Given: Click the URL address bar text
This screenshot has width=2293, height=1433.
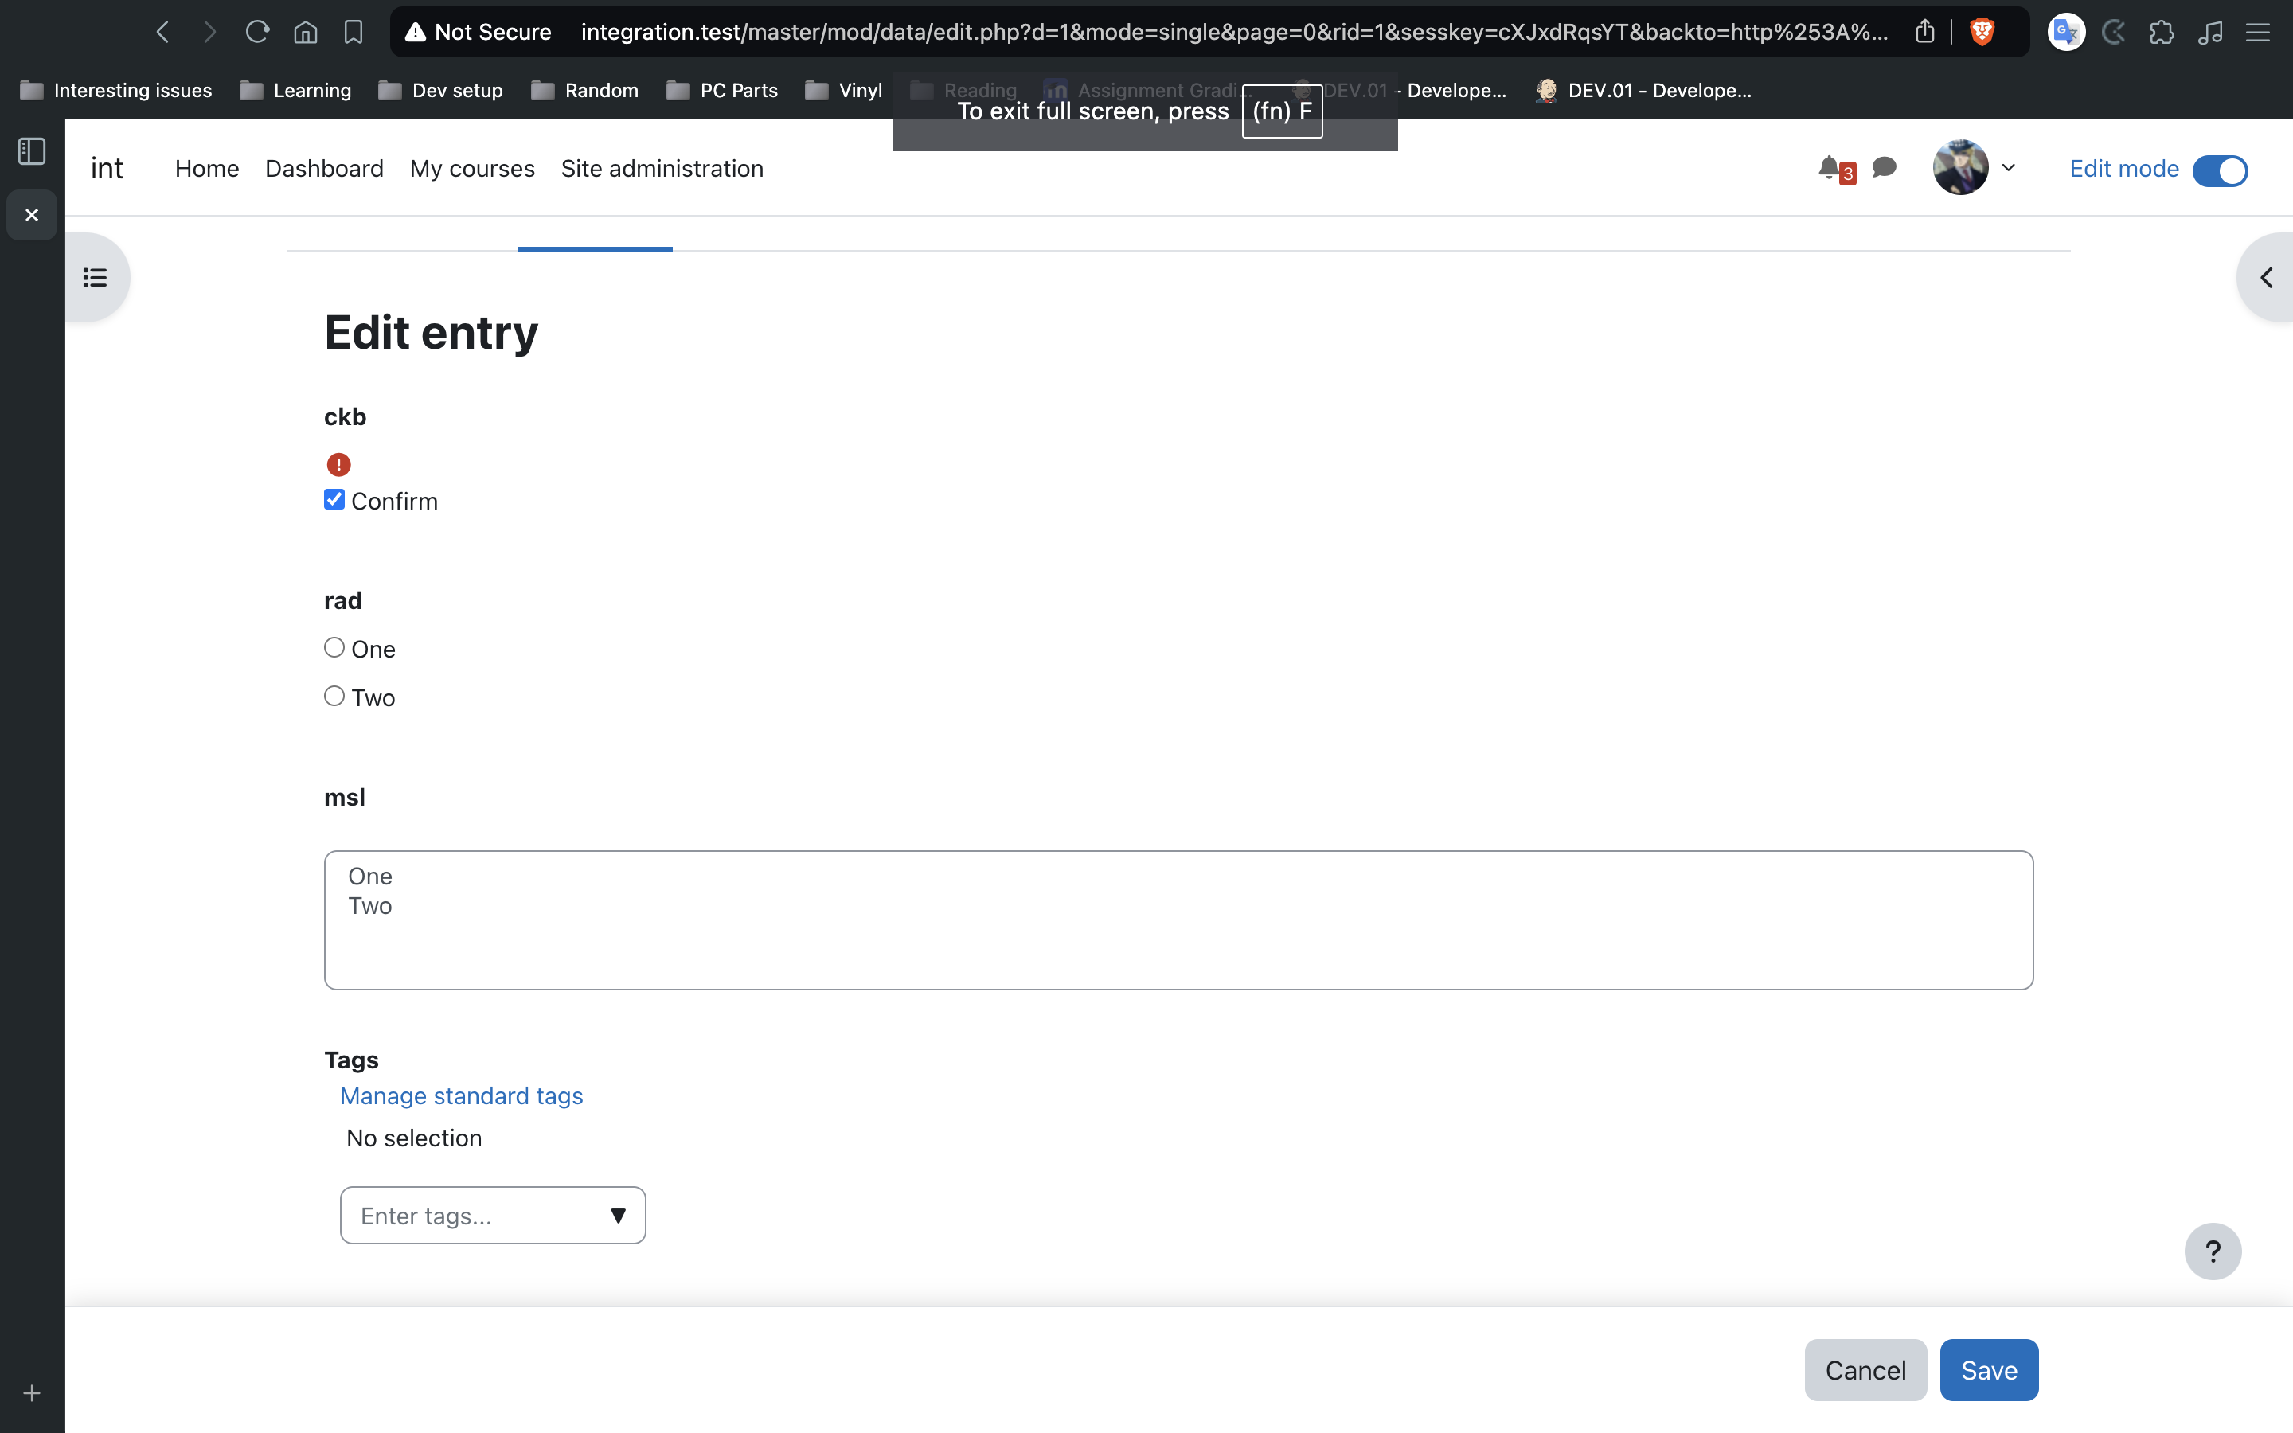Looking at the screenshot, I should [1233, 32].
